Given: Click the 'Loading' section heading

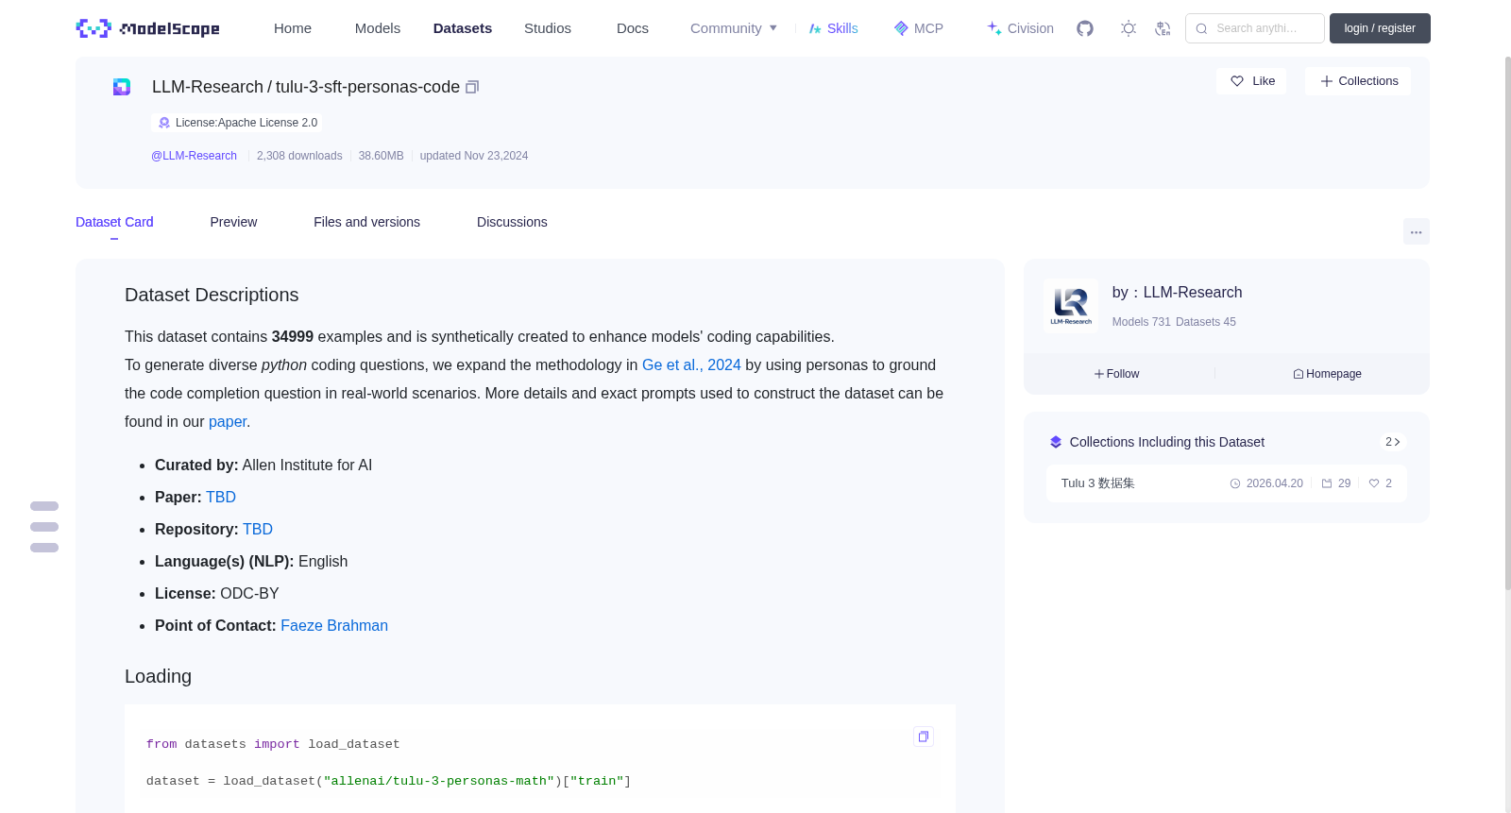Looking at the screenshot, I should click(x=158, y=676).
